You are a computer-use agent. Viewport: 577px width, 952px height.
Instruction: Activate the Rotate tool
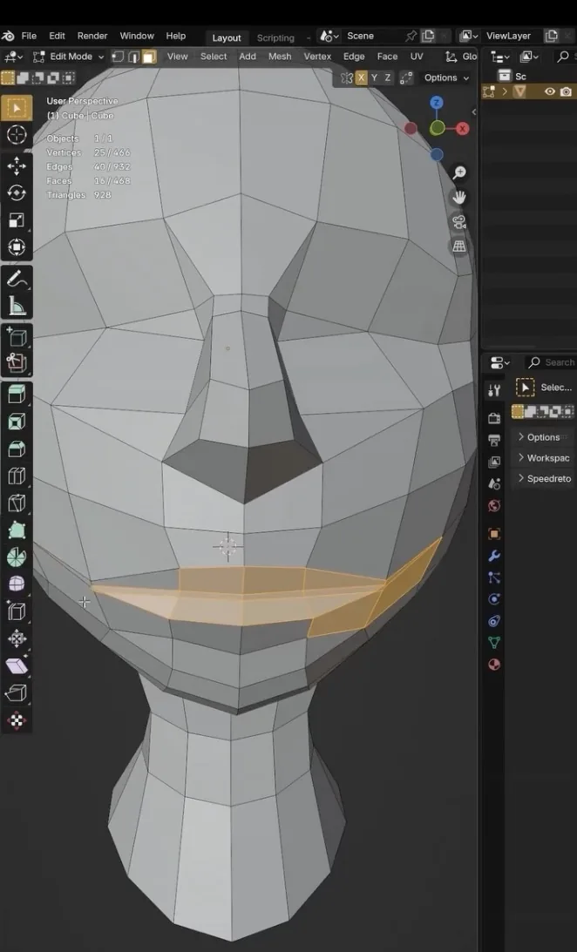click(x=17, y=193)
